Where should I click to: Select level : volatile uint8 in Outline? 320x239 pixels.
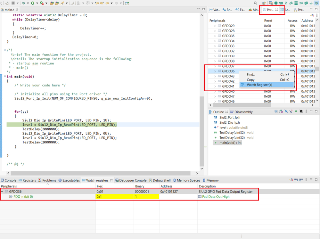pos(231,128)
